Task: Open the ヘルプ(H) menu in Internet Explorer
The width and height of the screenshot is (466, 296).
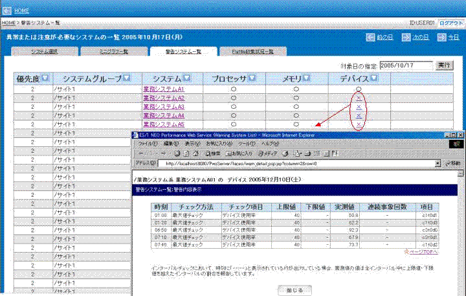Action: 270,144
